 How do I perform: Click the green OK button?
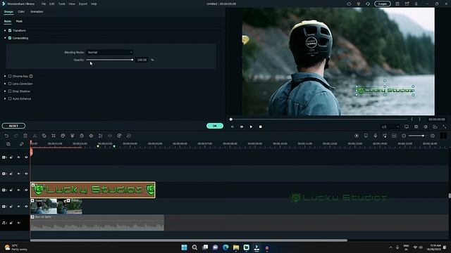pos(215,126)
